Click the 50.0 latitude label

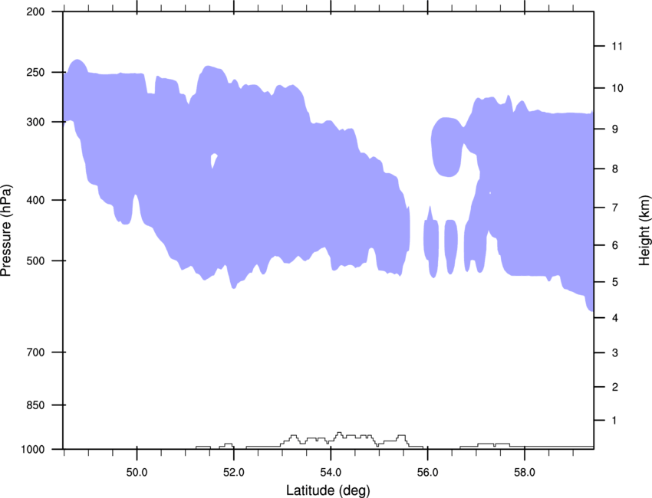pos(137,473)
